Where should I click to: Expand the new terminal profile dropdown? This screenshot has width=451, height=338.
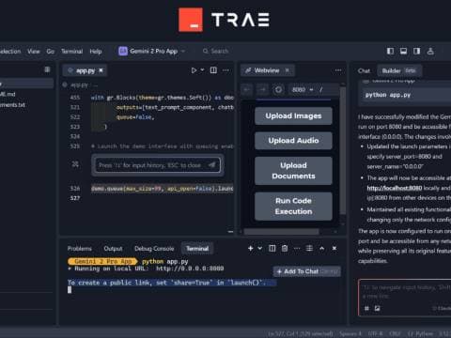[x=260, y=248]
